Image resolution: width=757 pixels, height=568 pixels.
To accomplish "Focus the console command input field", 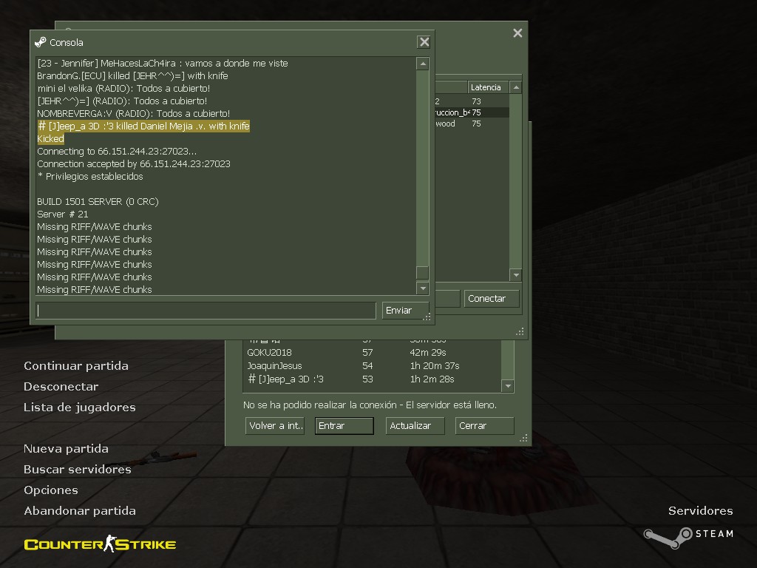I will pos(206,311).
